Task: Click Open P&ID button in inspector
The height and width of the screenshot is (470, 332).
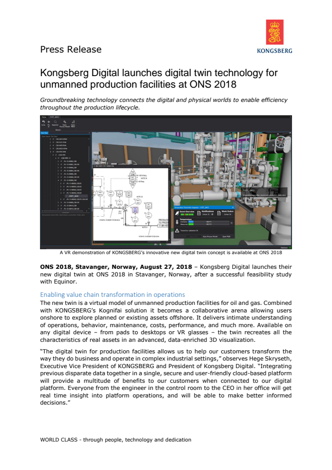Action: [x=226, y=236]
